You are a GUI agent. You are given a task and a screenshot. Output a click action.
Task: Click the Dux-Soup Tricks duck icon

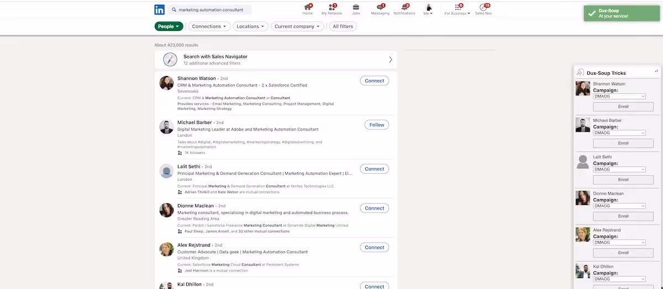(580, 72)
